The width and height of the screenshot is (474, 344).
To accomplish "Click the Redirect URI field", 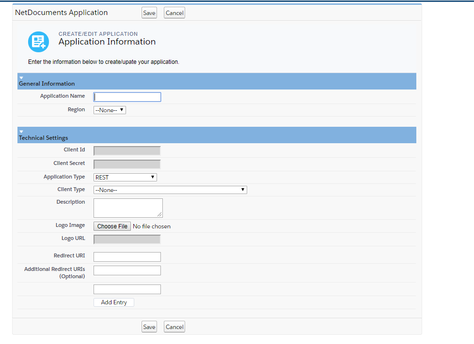I will 127,257.
